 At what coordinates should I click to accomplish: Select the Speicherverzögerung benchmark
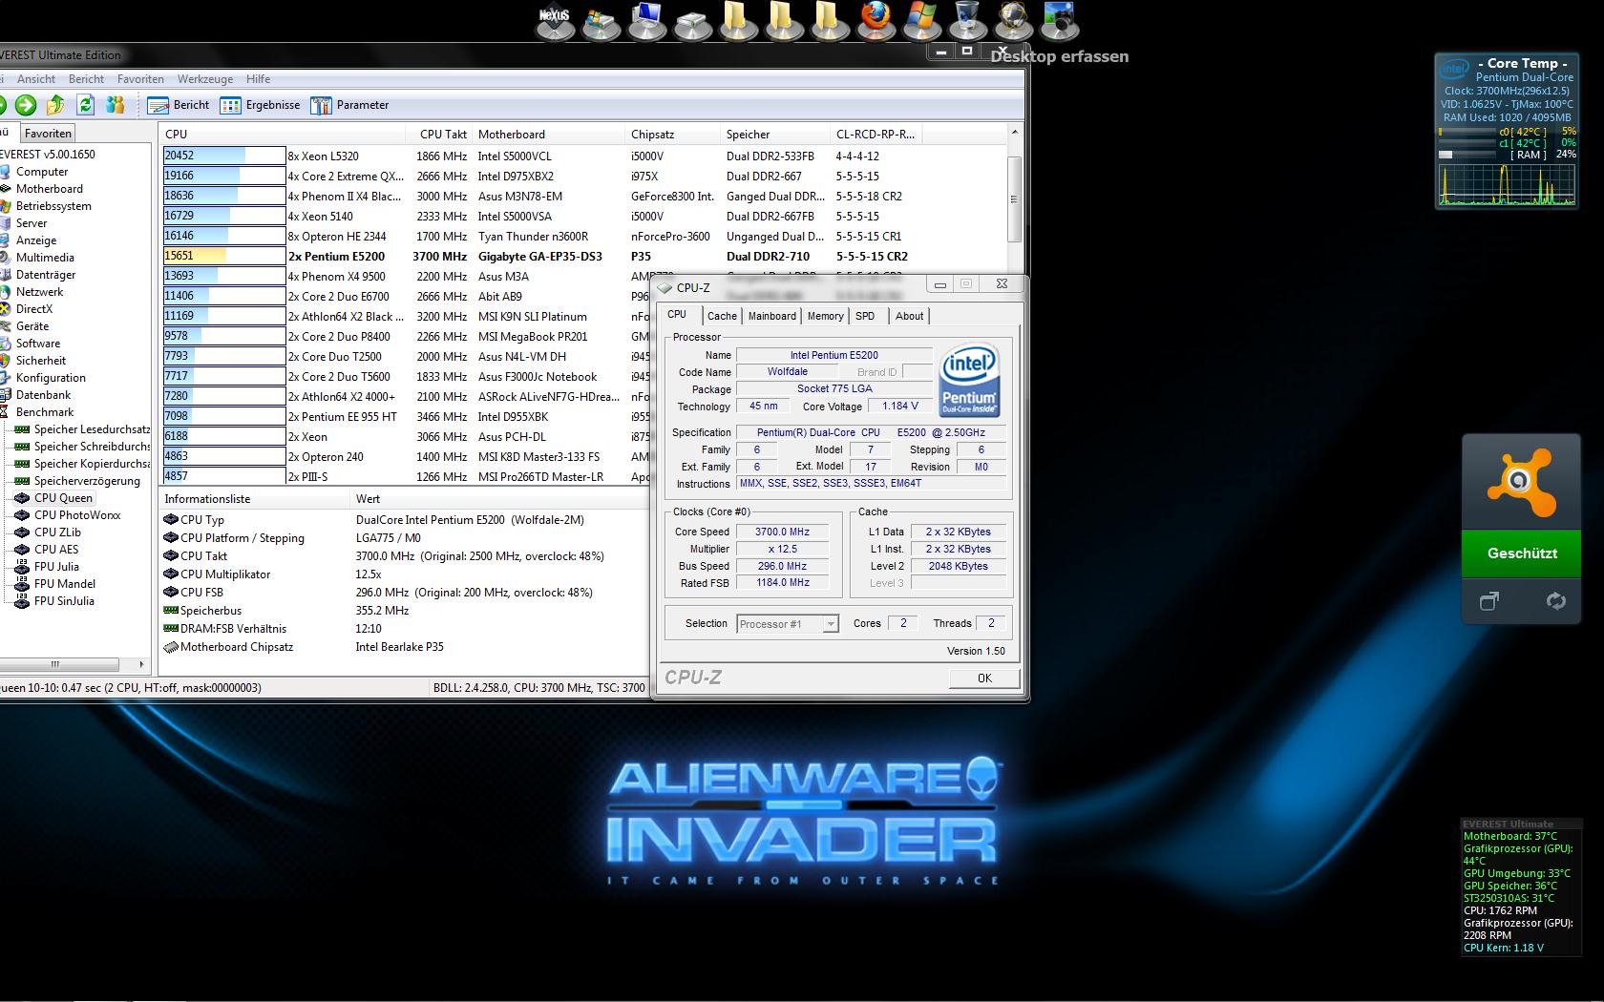pos(87,481)
